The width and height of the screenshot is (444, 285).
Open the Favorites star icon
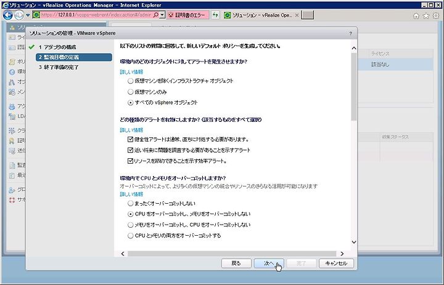pyautogui.click(x=426, y=16)
